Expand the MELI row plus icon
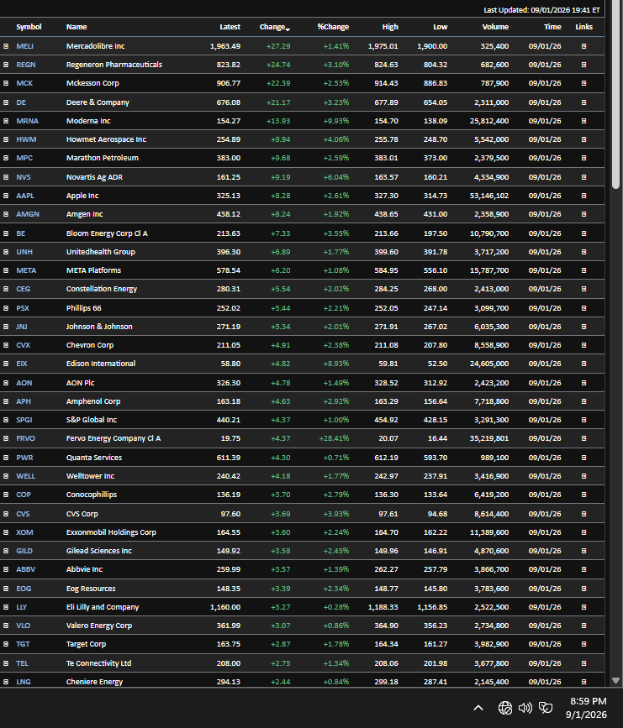 pos(6,46)
